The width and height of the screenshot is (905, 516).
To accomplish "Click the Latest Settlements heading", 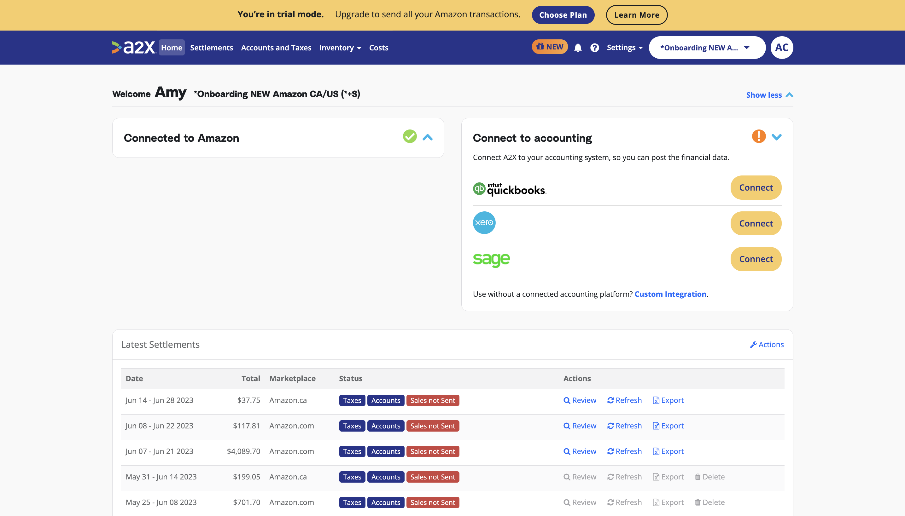I will (x=161, y=345).
